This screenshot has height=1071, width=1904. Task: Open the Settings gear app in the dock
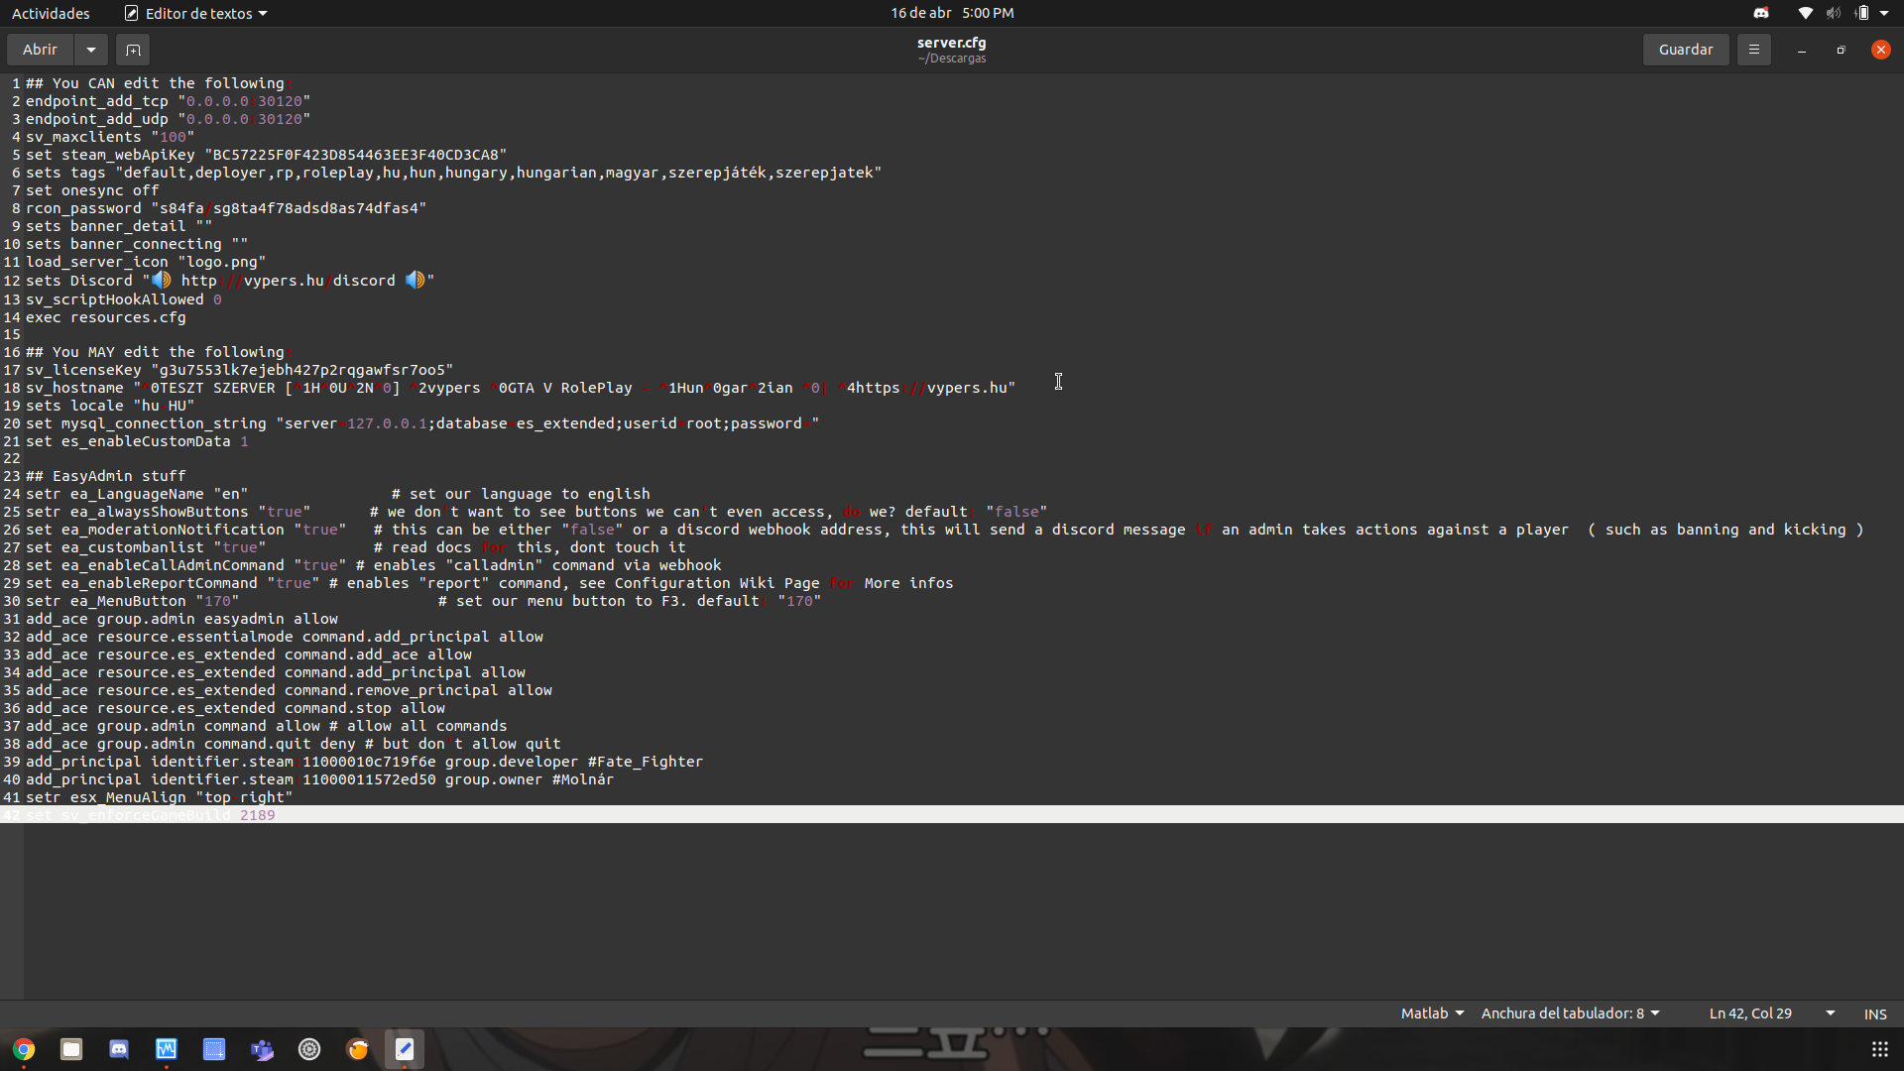coord(308,1049)
